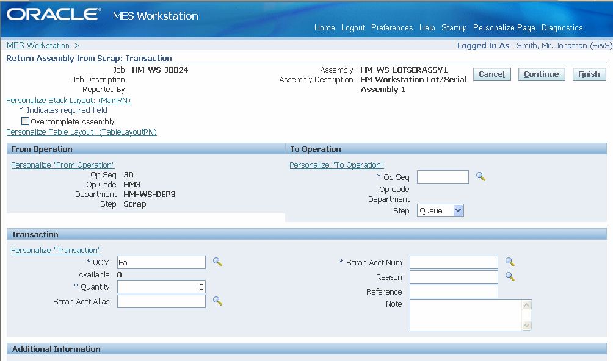The width and height of the screenshot is (613, 361).
Task: Click inside the Note text area
Action: coord(466,315)
